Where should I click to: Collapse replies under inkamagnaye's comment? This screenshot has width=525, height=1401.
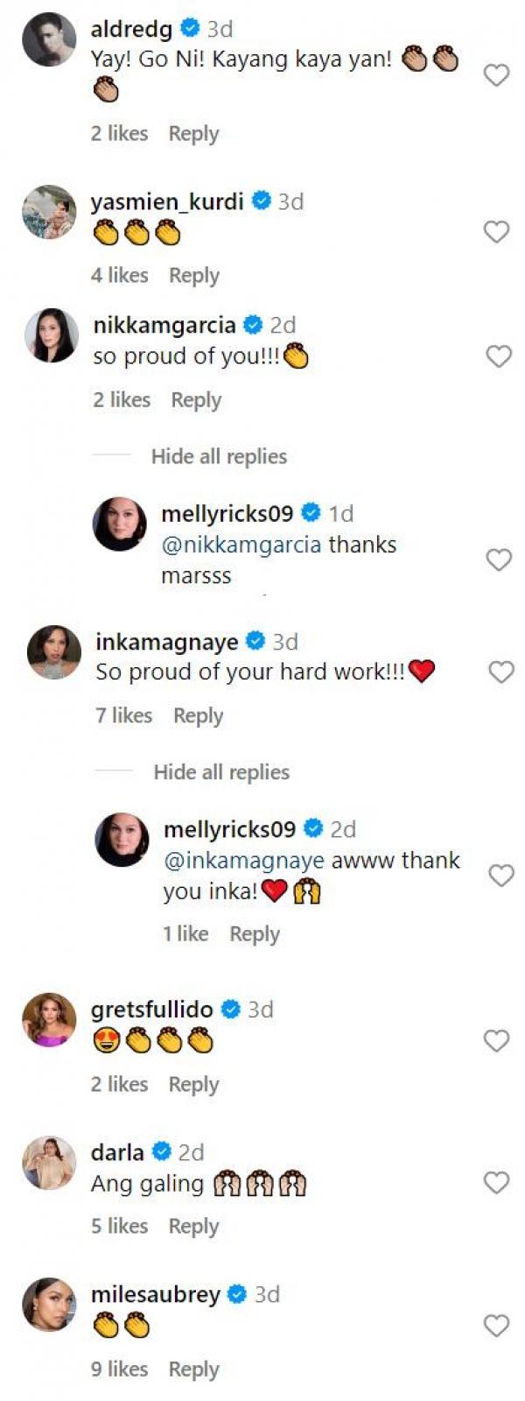click(221, 772)
